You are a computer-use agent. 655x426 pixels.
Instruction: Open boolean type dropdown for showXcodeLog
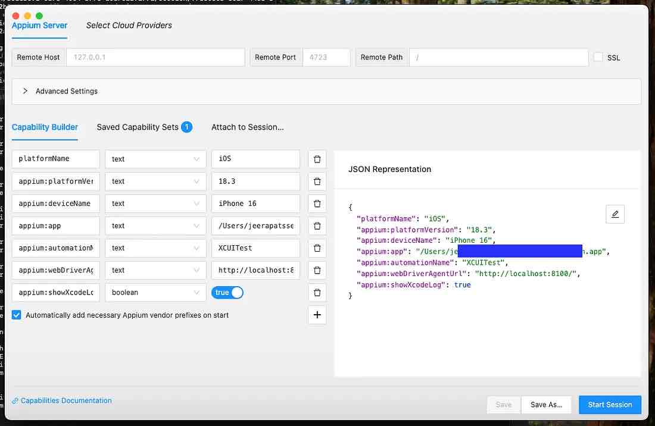click(155, 293)
